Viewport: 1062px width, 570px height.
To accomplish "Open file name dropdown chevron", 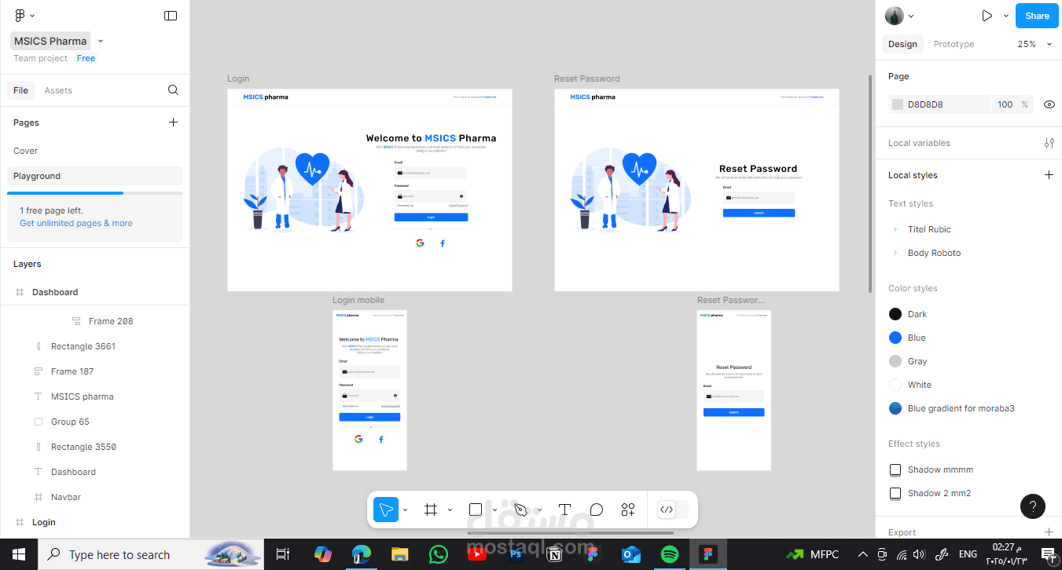I will (101, 41).
